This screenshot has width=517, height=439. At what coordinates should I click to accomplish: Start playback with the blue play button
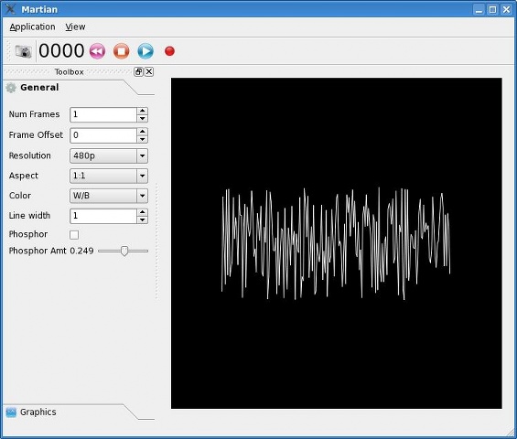pyautogui.click(x=145, y=51)
